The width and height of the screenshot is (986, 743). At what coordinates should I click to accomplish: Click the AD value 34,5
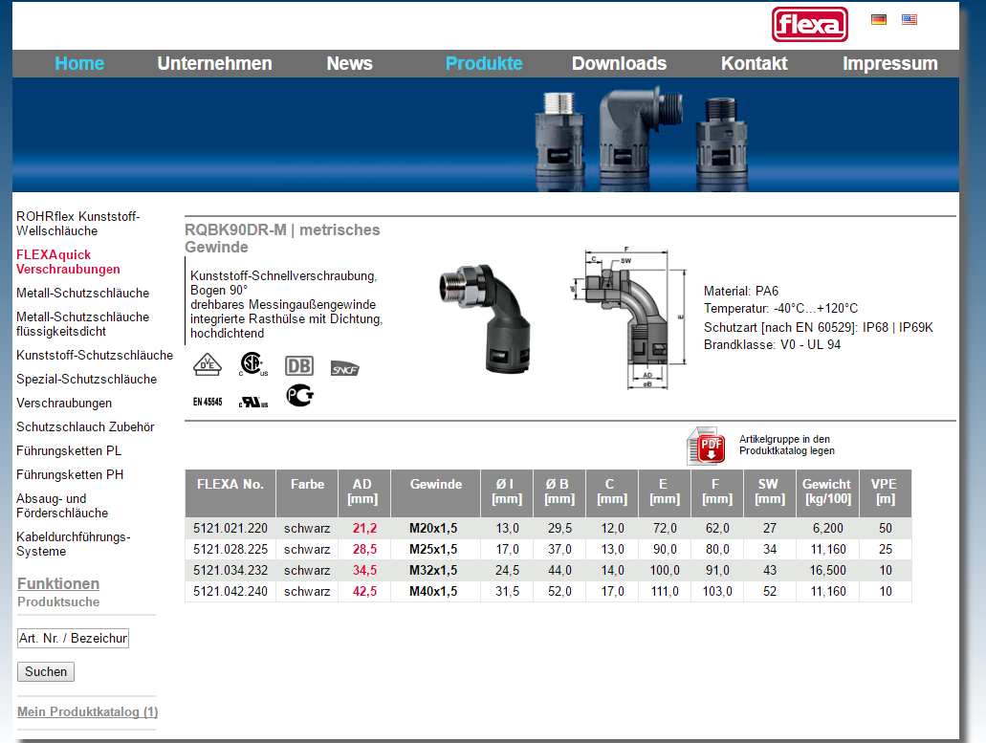click(364, 570)
